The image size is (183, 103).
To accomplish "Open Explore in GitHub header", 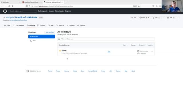I will click(x=68, y=11).
